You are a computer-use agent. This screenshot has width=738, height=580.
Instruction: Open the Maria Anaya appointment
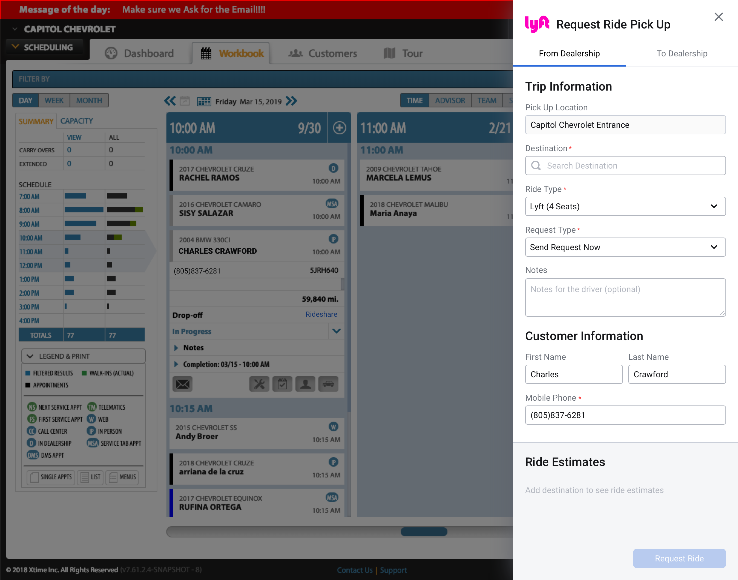(x=436, y=210)
